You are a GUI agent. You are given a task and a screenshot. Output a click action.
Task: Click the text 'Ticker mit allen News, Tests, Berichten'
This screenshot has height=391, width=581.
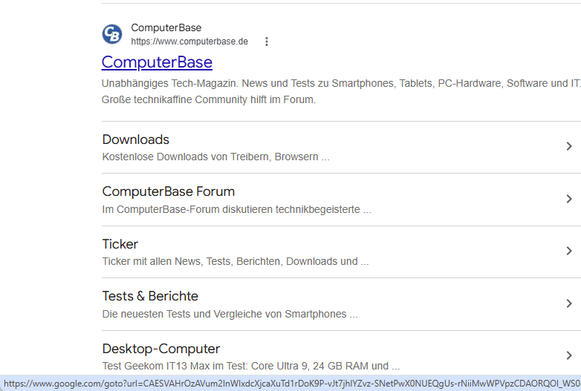pyautogui.click(x=192, y=261)
